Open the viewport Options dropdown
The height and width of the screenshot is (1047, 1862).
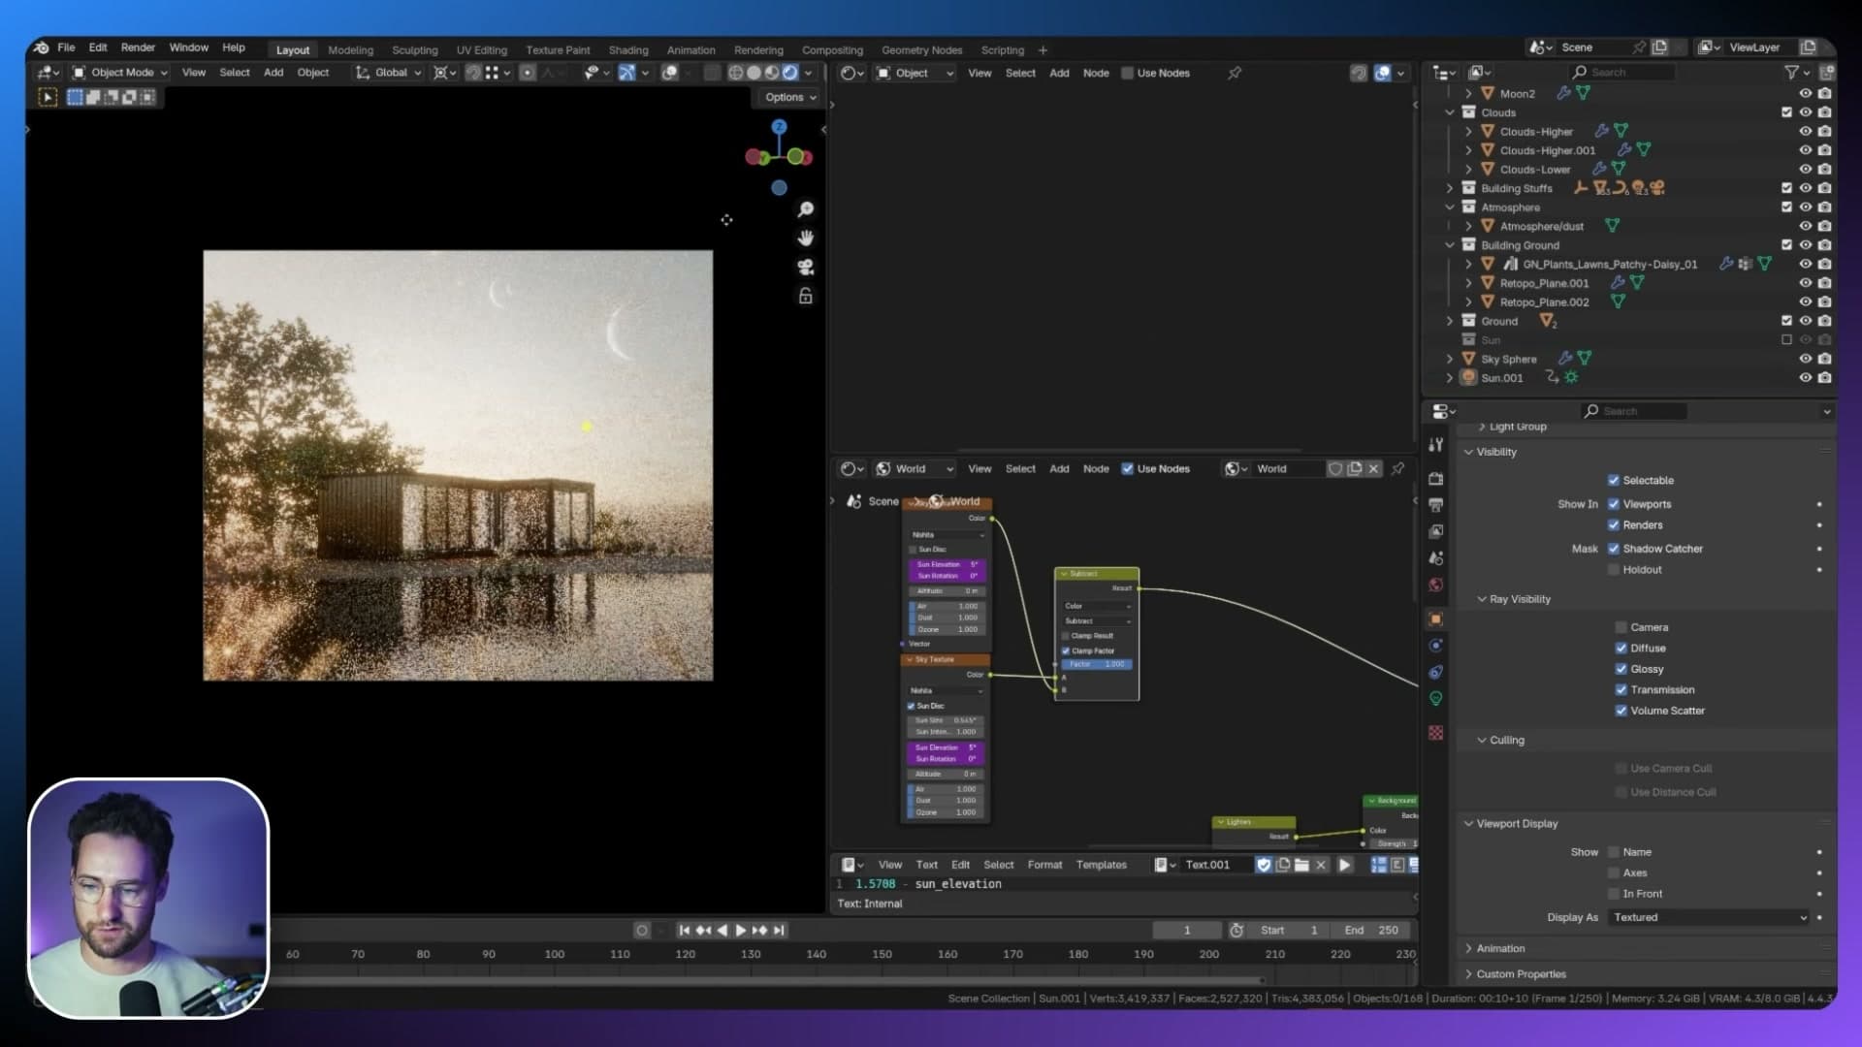tap(790, 97)
